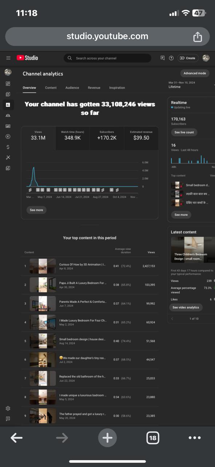Open 'The father prayed and got a luxury r...' title
The height and width of the screenshot is (467, 215).
click(x=83, y=414)
